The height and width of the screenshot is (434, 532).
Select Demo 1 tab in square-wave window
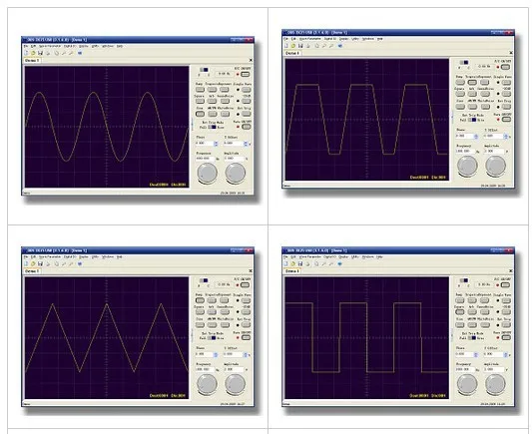[x=292, y=271]
